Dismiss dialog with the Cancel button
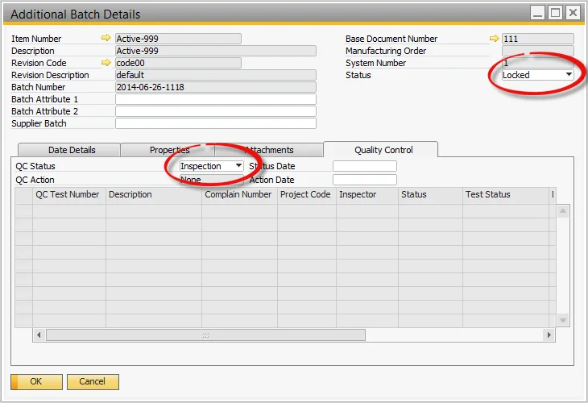The height and width of the screenshot is (403, 588). (x=93, y=381)
